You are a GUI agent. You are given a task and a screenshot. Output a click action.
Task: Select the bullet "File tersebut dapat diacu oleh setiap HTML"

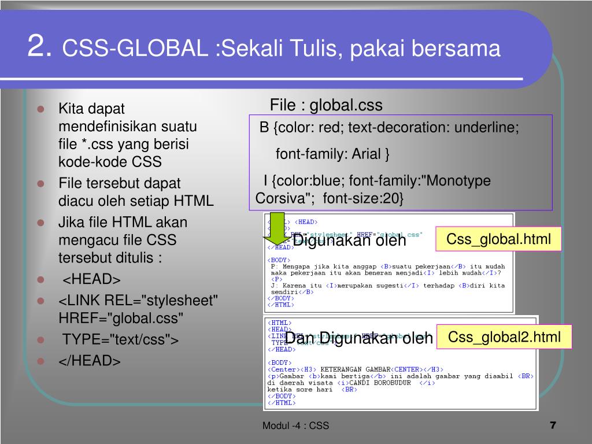136,192
